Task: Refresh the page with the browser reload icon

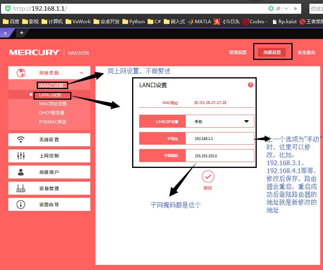Action: click(x=271, y=8)
